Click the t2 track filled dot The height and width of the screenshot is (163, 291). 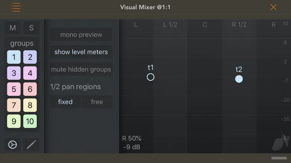[x=239, y=79]
